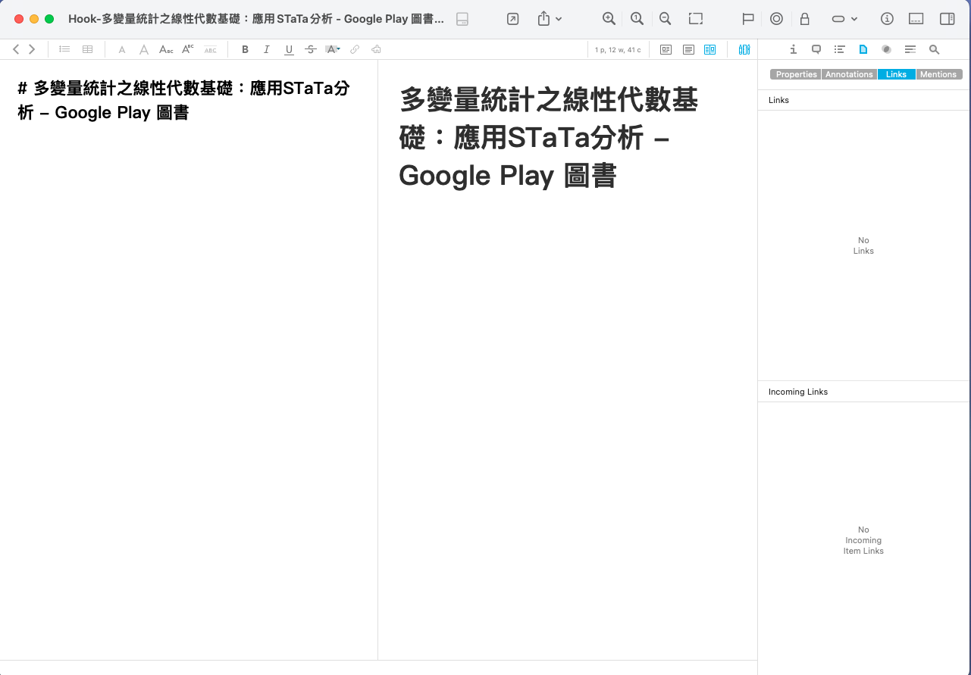Show the Concordance inspector
The width and height of the screenshot is (971, 675).
910,49
